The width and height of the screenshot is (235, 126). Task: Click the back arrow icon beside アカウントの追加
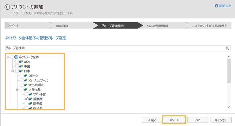tap(7, 7)
